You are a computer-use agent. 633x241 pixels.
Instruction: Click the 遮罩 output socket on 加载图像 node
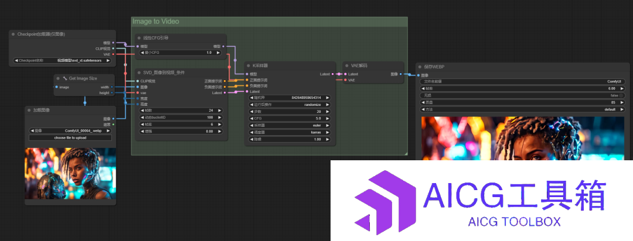pos(113,124)
